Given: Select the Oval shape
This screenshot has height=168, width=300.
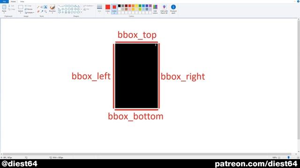Looking at the screenshot, I should 66,6.
